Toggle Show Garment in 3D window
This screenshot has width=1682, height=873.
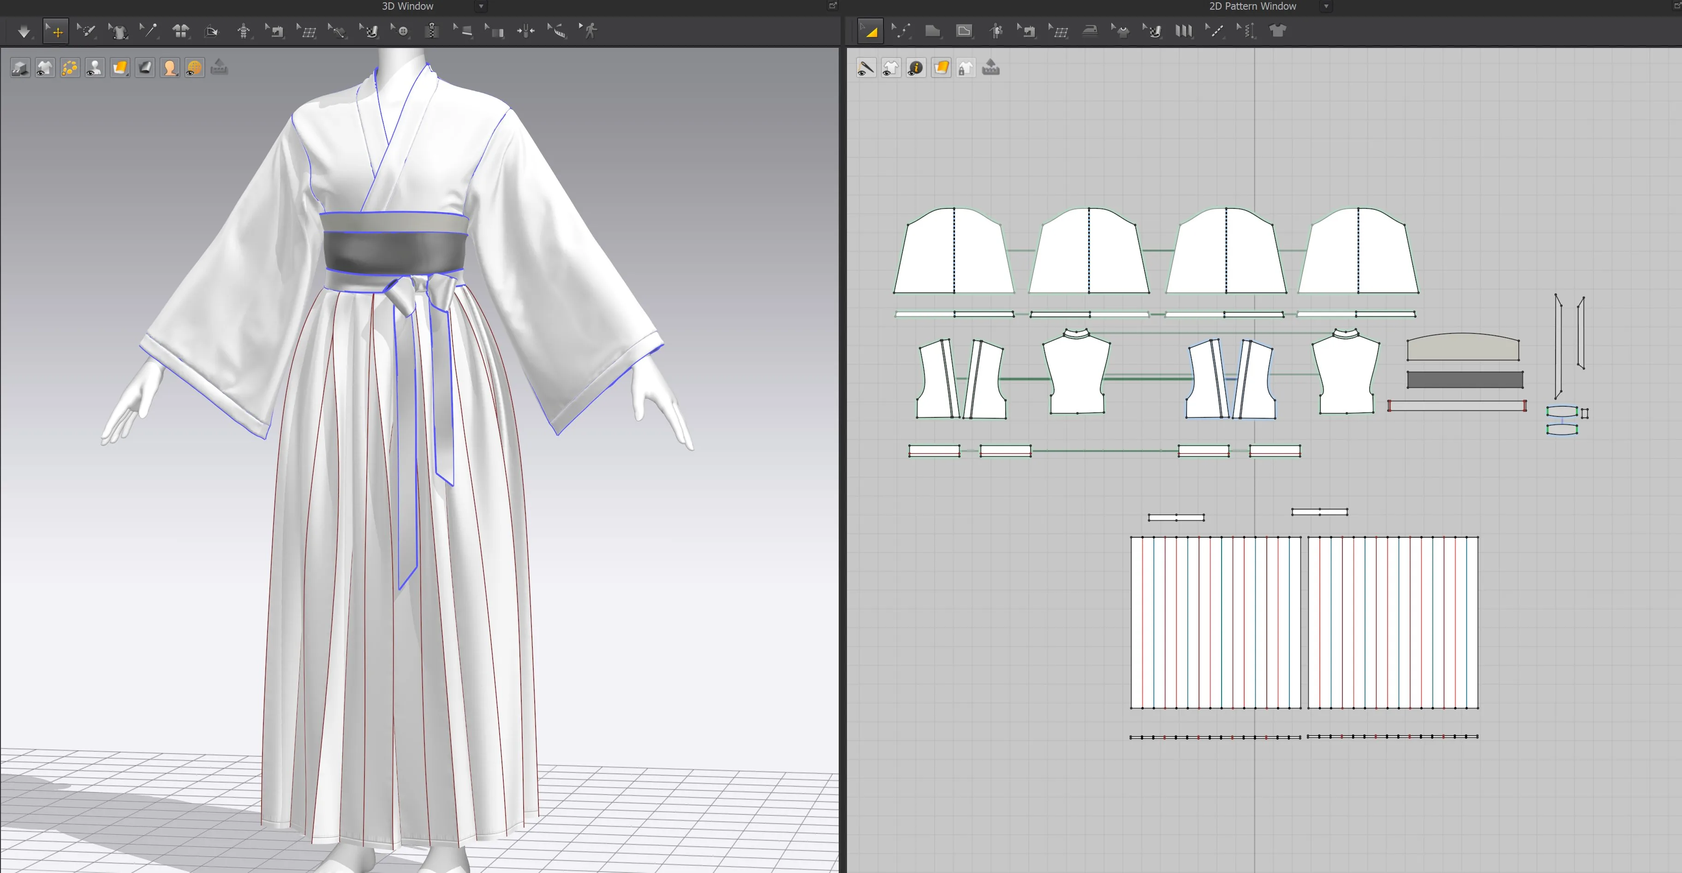pos(45,68)
